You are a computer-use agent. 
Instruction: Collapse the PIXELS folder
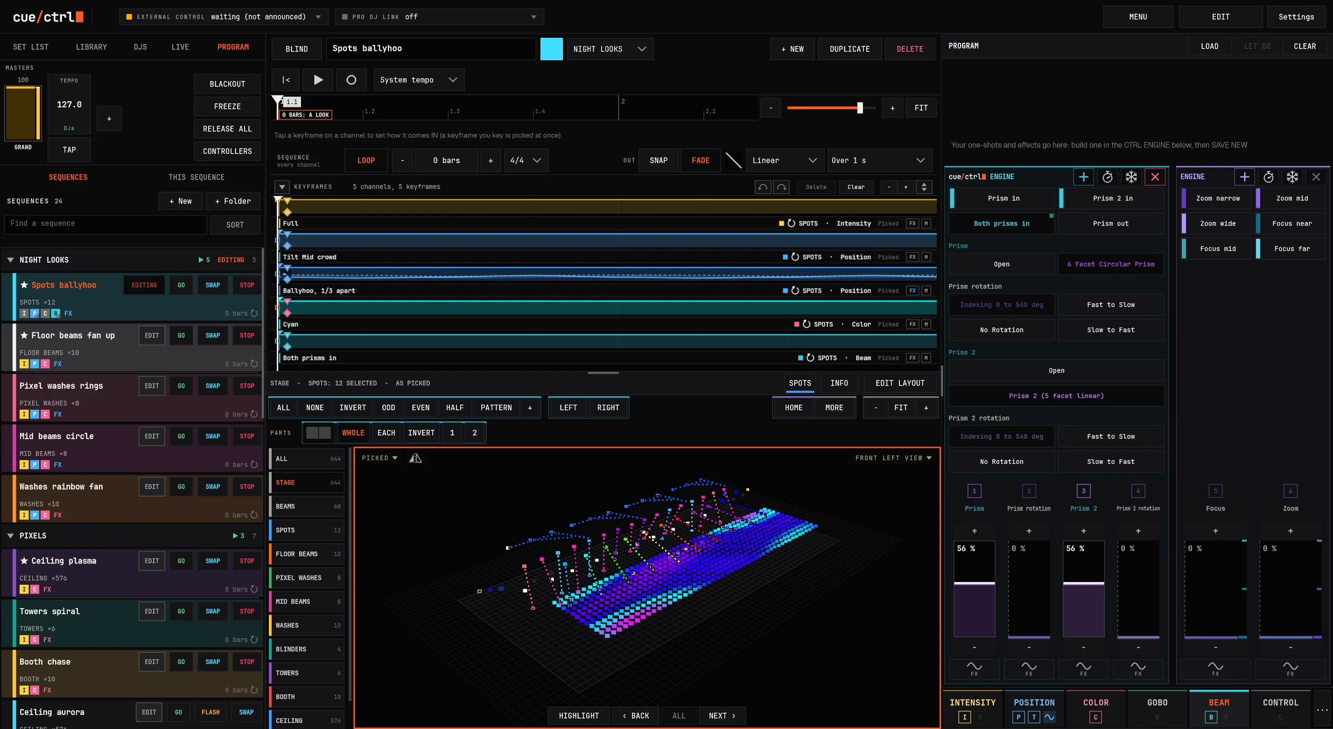[10, 535]
